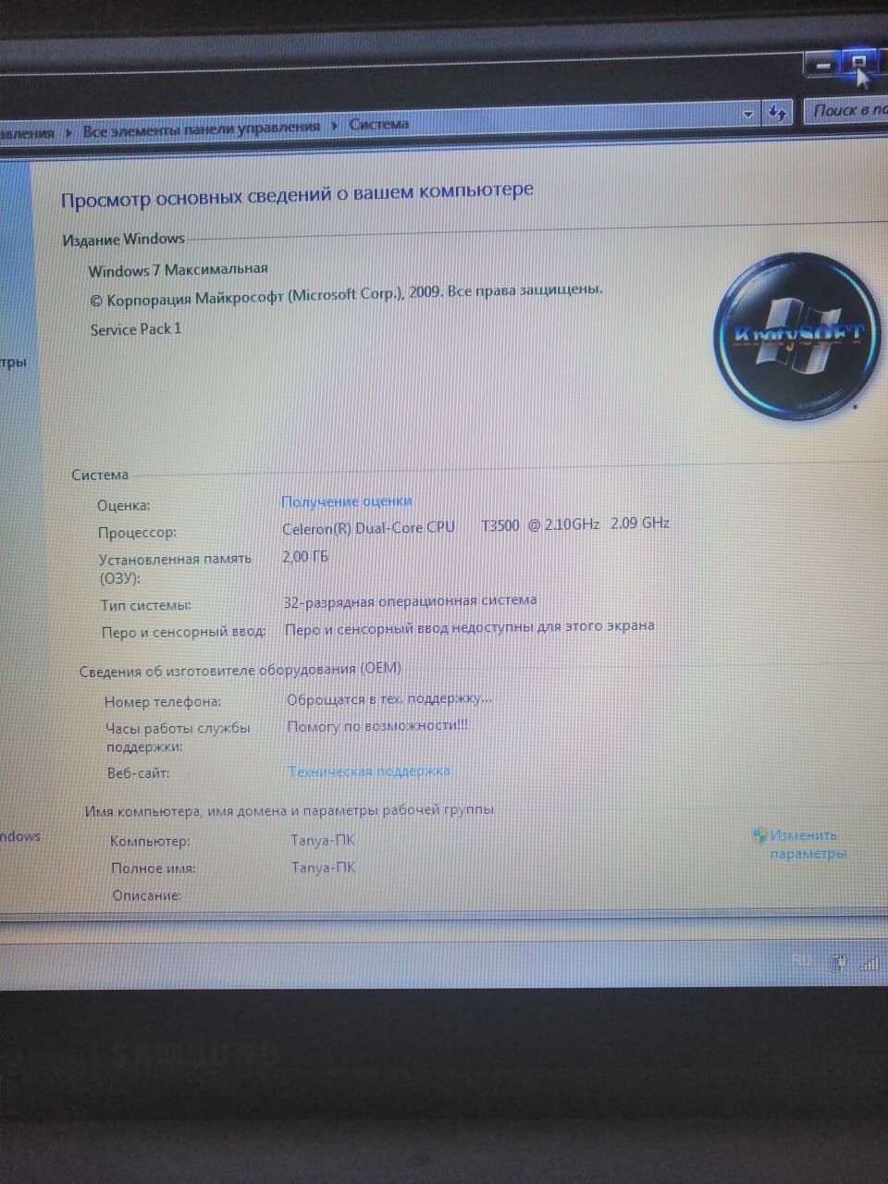Click the maximize button of the window
Image resolution: width=888 pixels, height=1184 pixels.
click(857, 62)
